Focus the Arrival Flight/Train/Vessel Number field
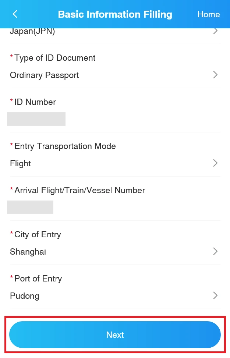The image size is (230, 358). click(x=30, y=208)
